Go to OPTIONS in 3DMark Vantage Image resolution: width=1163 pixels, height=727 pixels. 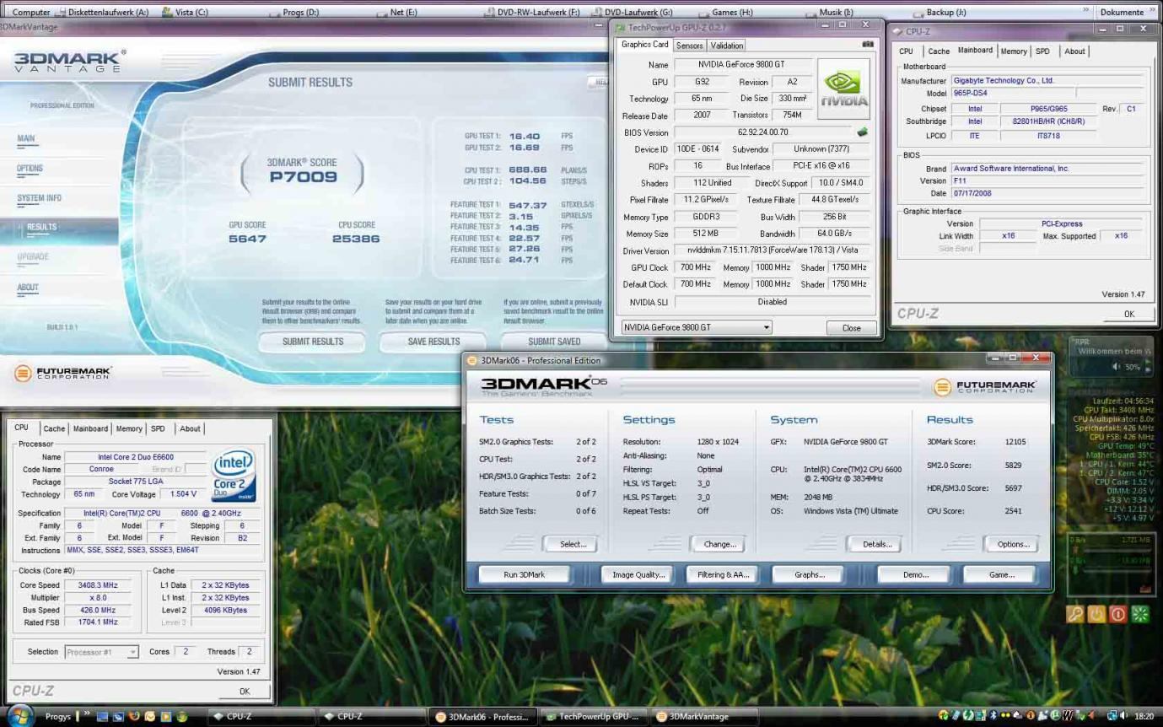tap(30, 169)
